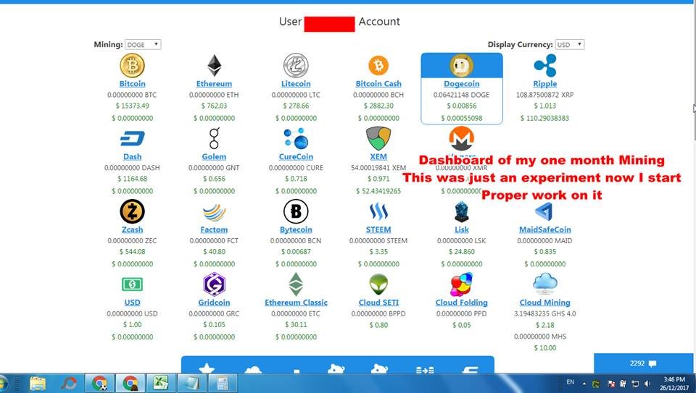The width and height of the screenshot is (696, 393).
Task: Click the Bitcoin Cash orange logo
Action: [378, 66]
